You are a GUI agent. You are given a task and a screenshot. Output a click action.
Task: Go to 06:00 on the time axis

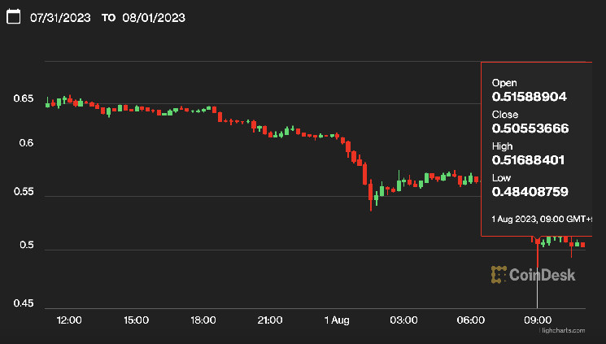point(471,320)
